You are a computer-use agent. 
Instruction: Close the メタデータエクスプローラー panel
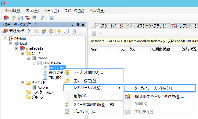83,25
